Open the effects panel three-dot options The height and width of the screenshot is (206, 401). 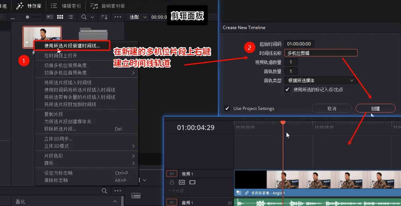click(118, 191)
